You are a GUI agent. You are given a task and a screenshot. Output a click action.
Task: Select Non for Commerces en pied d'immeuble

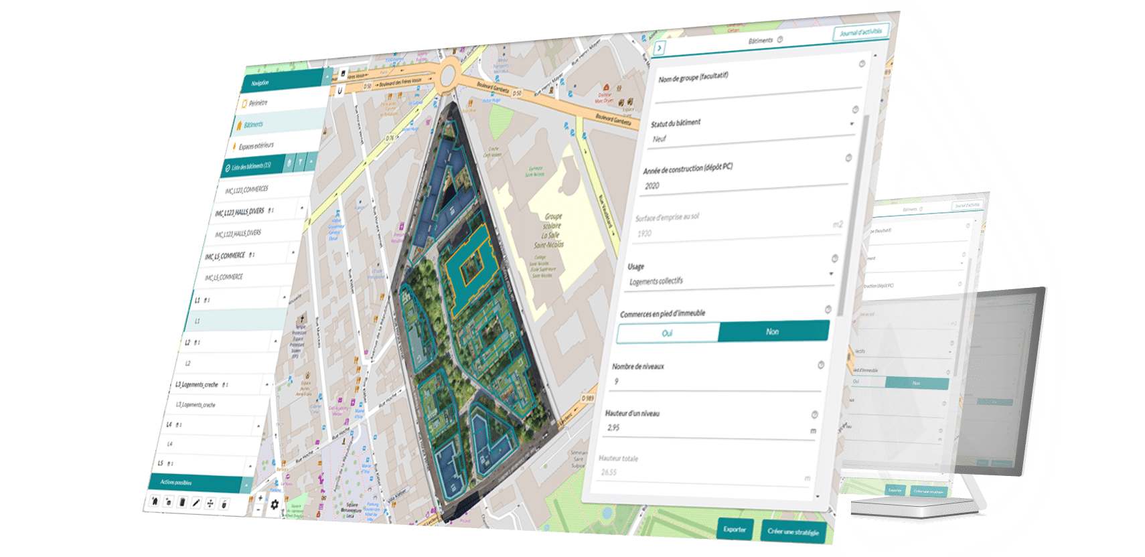pos(773,331)
